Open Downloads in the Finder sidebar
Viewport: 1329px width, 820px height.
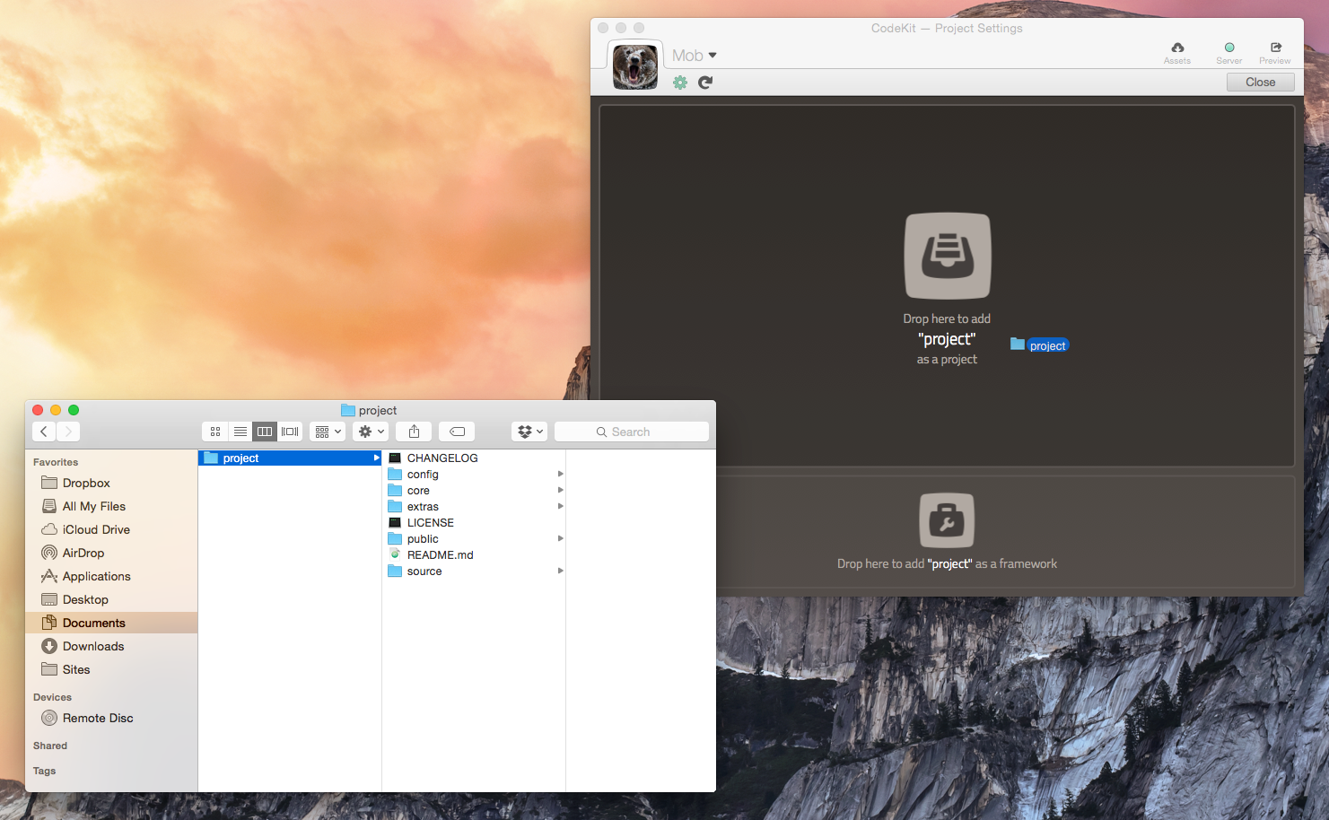point(111,646)
